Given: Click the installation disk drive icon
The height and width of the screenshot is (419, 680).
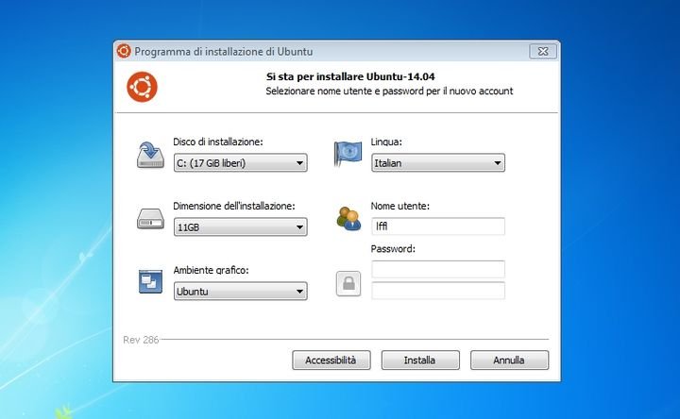Looking at the screenshot, I should 150,155.
